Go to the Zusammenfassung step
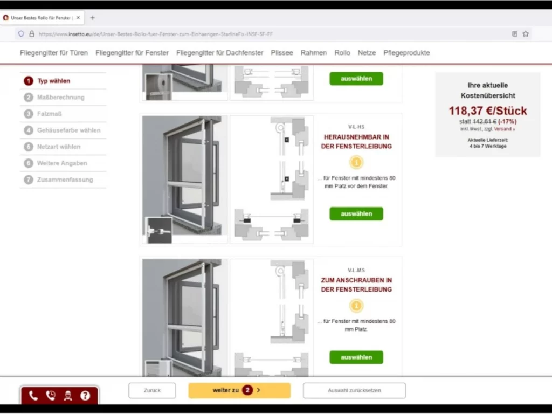The height and width of the screenshot is (414, 552). tap(65, 180)
